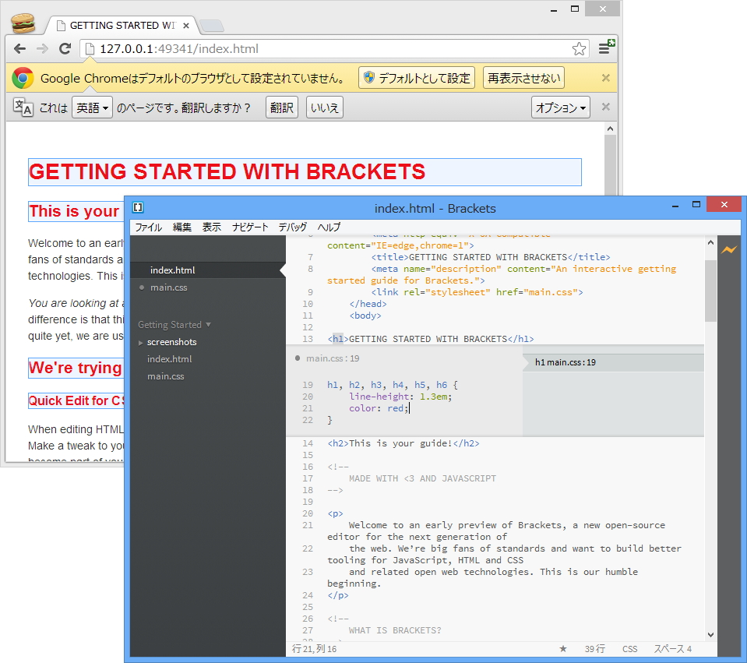Click the MADE WITH <3 AND JAVASCRIPT comment
Viewport: 747px width, 663px height.
422,478
